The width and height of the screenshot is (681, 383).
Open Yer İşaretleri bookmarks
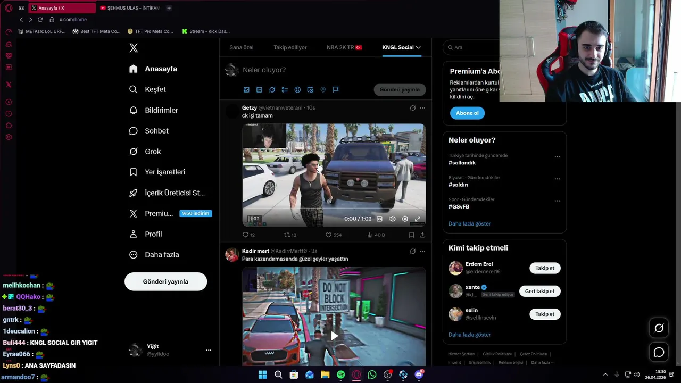coord(157,172)
